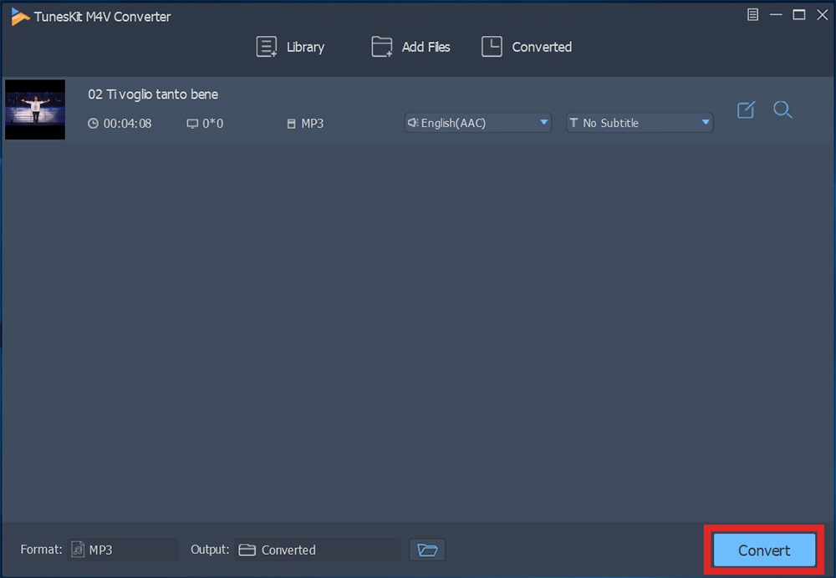The height and width of the screenshot is (578, 836).
Task: Open the output folder using folder button
Action: coord(427,550)
